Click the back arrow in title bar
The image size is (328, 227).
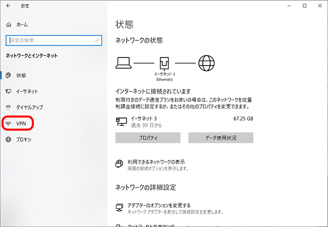tap(8, 6)
